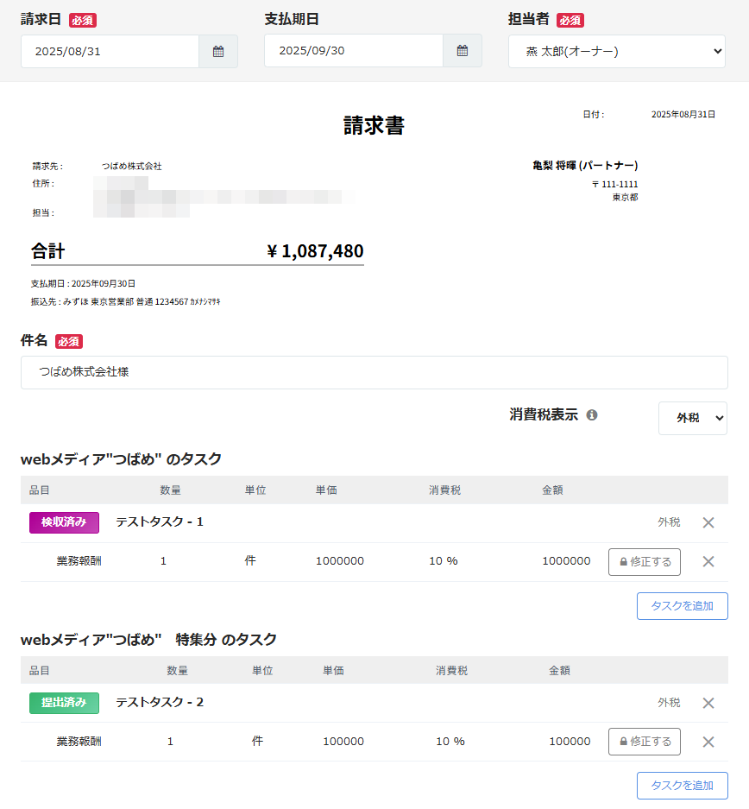The height and width of the screenshot is (809, 749).
Task: Open calendar picker for 支払期日
Action: click(463, 51)
